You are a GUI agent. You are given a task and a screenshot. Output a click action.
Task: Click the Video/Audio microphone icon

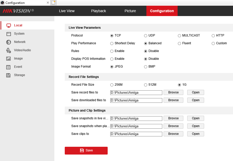click(9, 50)
